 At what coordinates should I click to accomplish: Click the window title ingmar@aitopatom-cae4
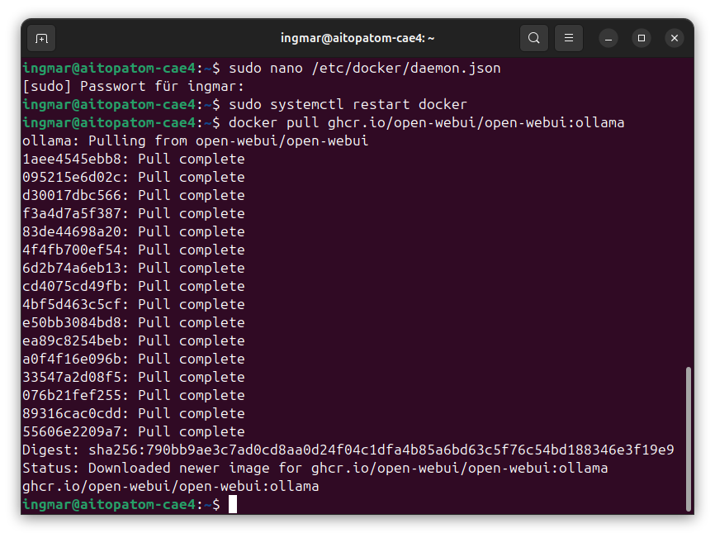[x=357, y=37]
